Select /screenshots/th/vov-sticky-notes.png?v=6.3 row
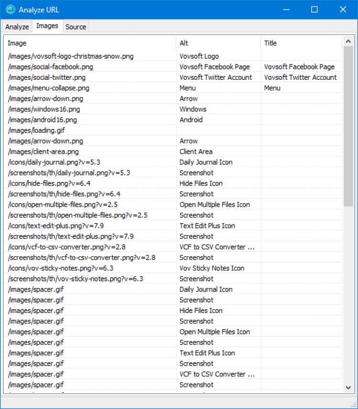Screen dimensions: 358x409 point(173,279)
